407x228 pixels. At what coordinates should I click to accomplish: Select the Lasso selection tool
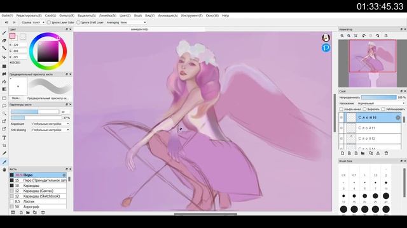coord(4,106)
